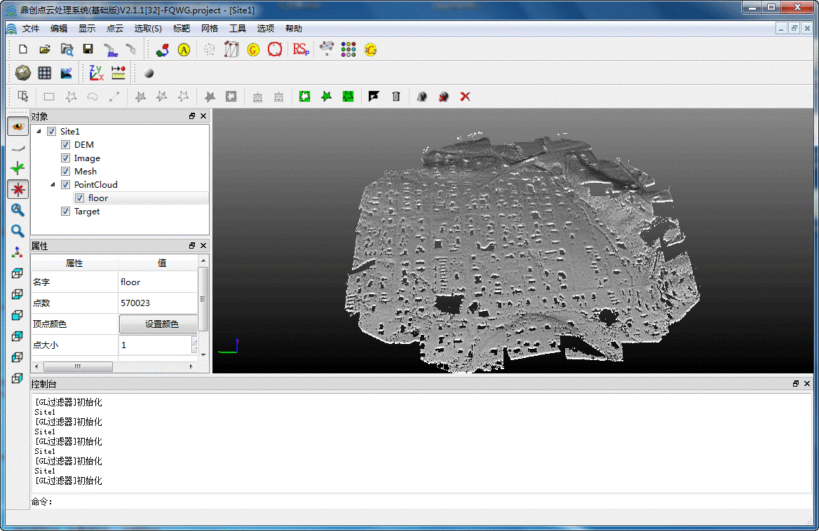Click the trash can delete icon
The height and width of the screenshot is (531, 819).
(x=395, y=97)
